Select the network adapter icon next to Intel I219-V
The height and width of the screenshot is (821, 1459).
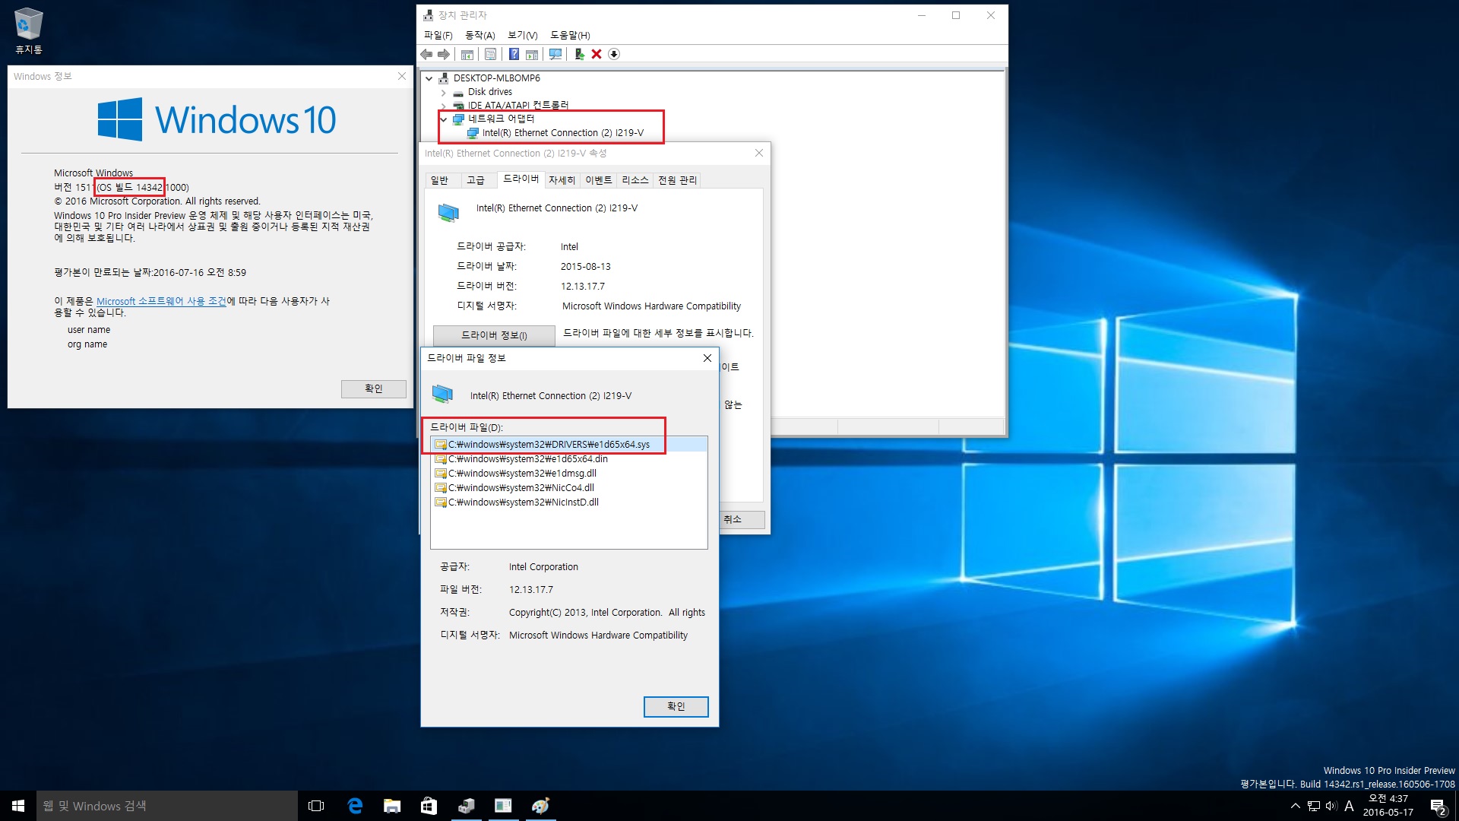473,133
